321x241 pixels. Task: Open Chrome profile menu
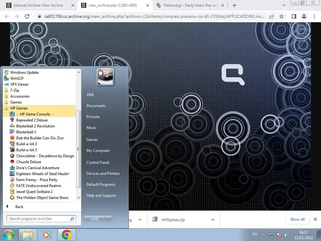tap(304, 16)
